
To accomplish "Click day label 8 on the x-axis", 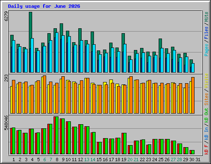I will tap(57, 159).
